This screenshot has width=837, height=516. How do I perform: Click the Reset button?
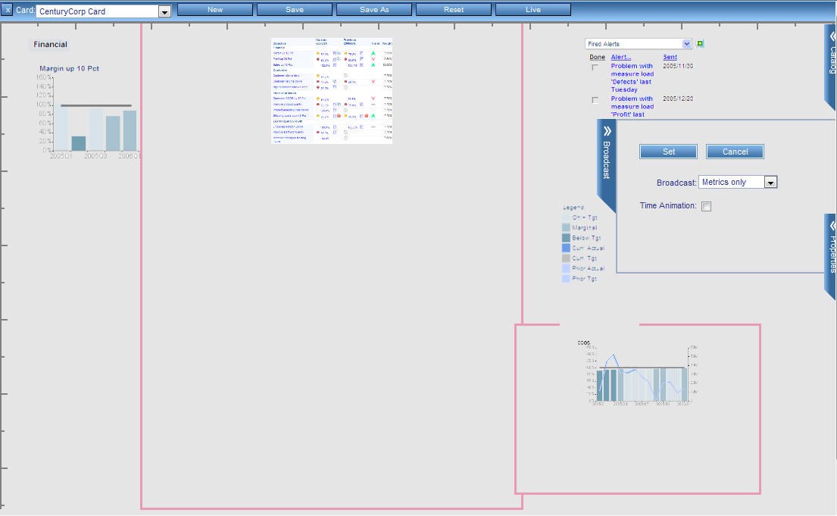pos(454,10)
